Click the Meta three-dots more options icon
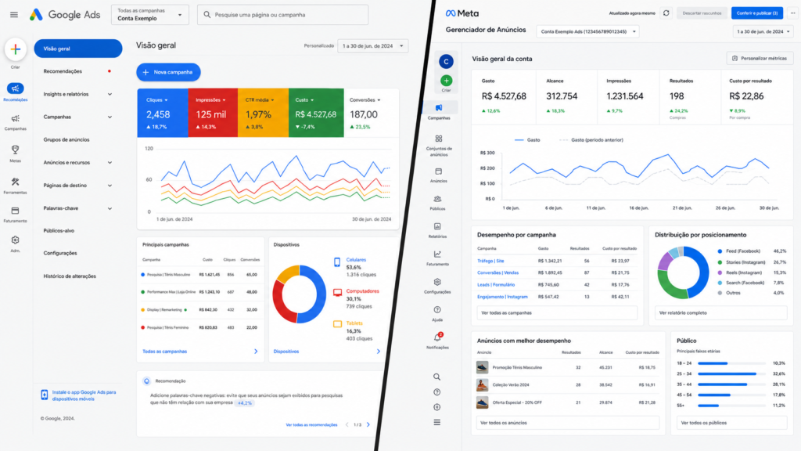The height and width of the screenshot is (451, 801). (x=792, y=13)
